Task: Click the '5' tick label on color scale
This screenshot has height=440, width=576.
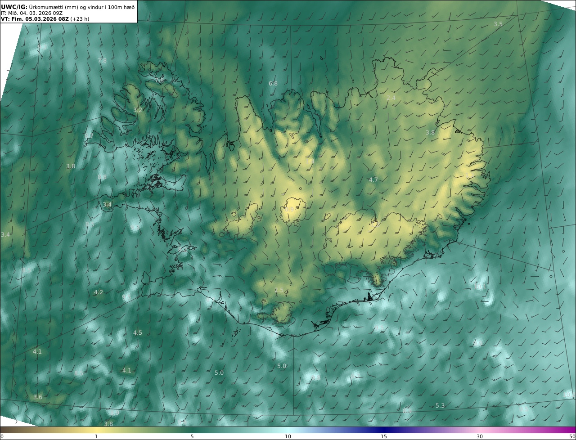Action: 192,436
